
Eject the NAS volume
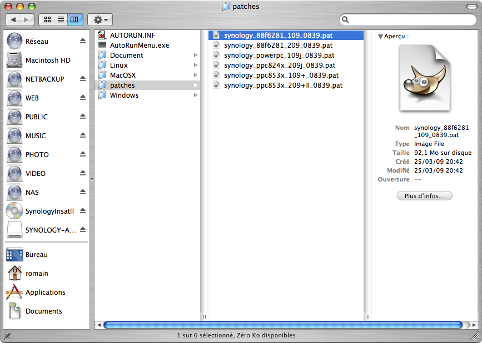(83, 192)
